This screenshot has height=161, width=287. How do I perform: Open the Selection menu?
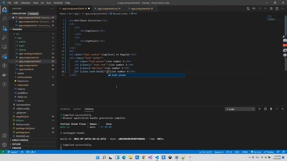coord(26,3)
